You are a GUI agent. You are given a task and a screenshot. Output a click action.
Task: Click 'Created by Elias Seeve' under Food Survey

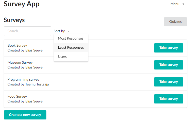pos(25,101)
